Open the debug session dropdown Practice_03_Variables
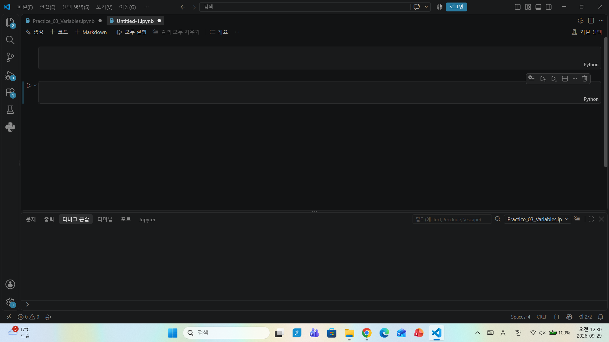Viewport: 609px width, 342px height. pyautogui.click(x=537, y=219)
